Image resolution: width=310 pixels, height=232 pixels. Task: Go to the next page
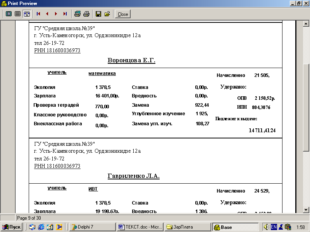tap(56, 14)
